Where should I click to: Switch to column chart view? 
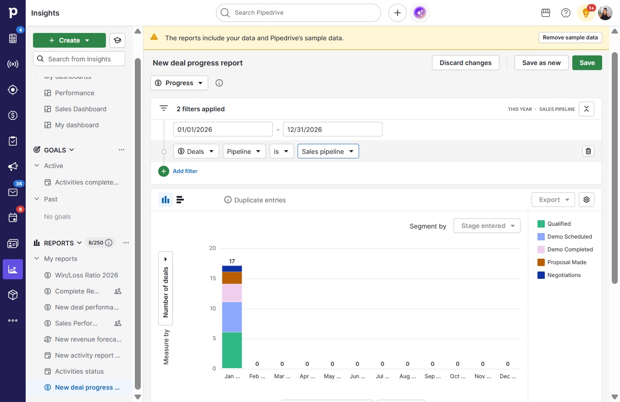[166, 200]
